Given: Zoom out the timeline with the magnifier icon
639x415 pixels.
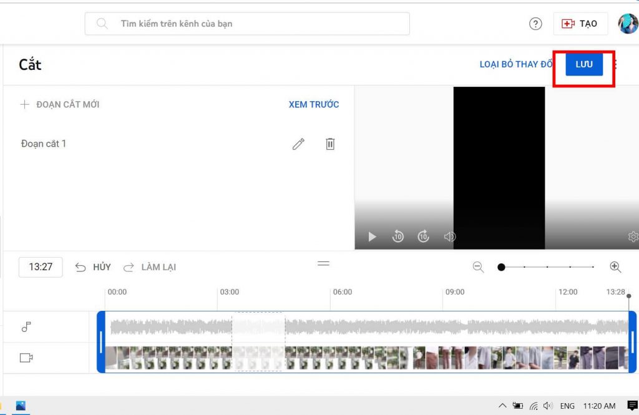Looking at the screenshot, I should 478,266.
